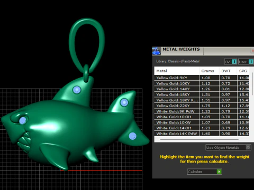Select the gem on the dorsal fin

click(x=77, y=90)
